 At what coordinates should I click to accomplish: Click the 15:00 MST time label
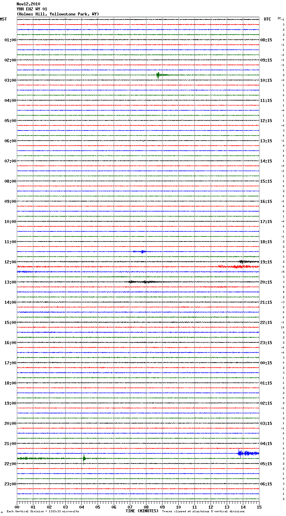[x=10, y=323]
